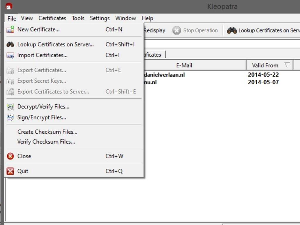Click the Export Certificates menu icon
Viewport: 300px width, 225px height.
pyautogui.click(x=10, y=70)
